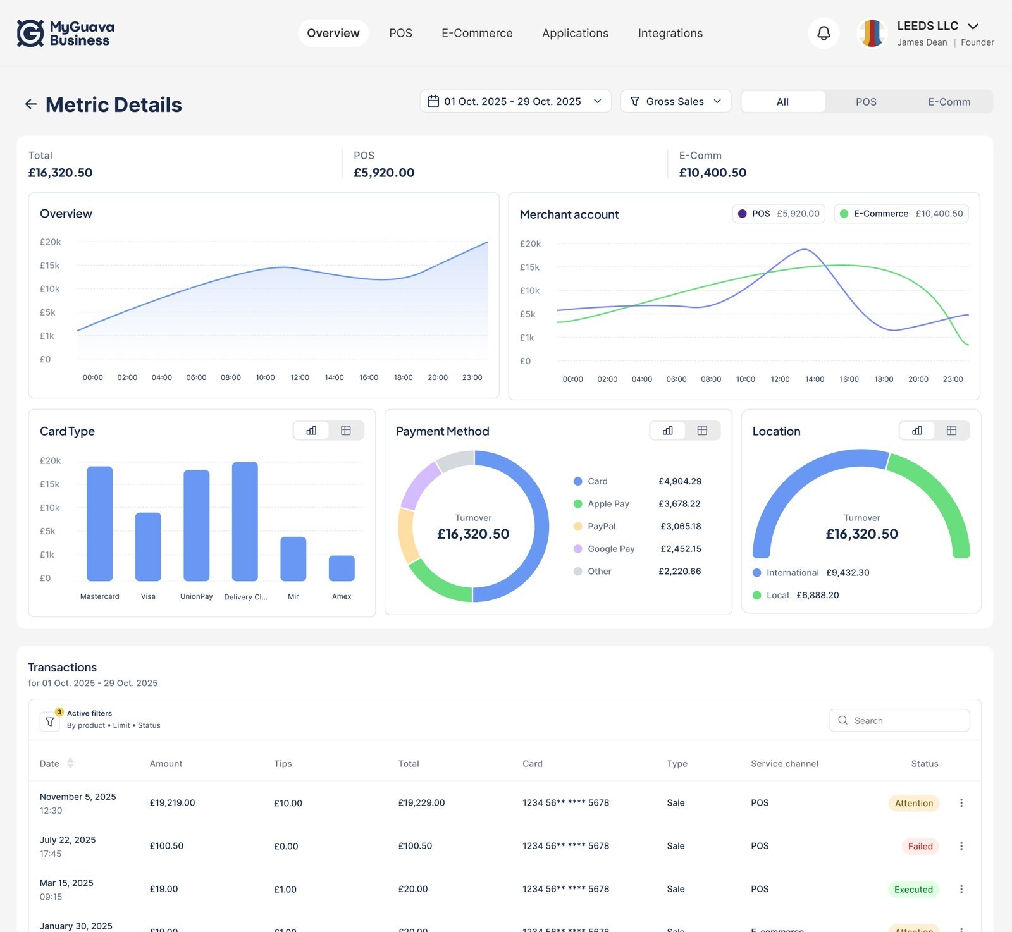Go back using the arrow beside Metric Details
The height and width of the screenshot is (932, 1012).
(x=31, y=104)
